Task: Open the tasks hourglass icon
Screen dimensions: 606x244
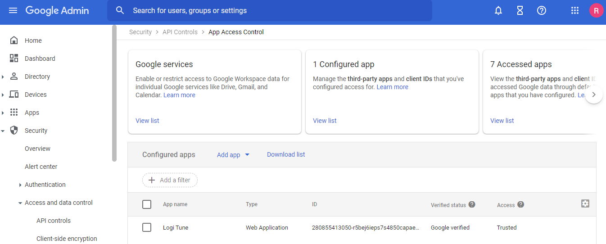Action: (520, 10)
